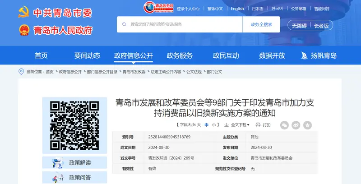Open the 政民互动 navigation tab
The height and width of the screenshot is (184, 361).
[226, 55]
